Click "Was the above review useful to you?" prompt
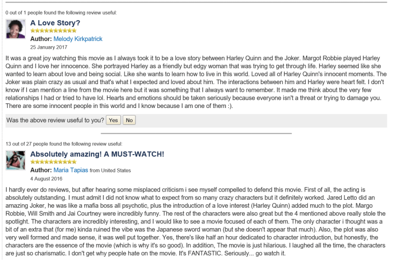 (x=54, y=120)
